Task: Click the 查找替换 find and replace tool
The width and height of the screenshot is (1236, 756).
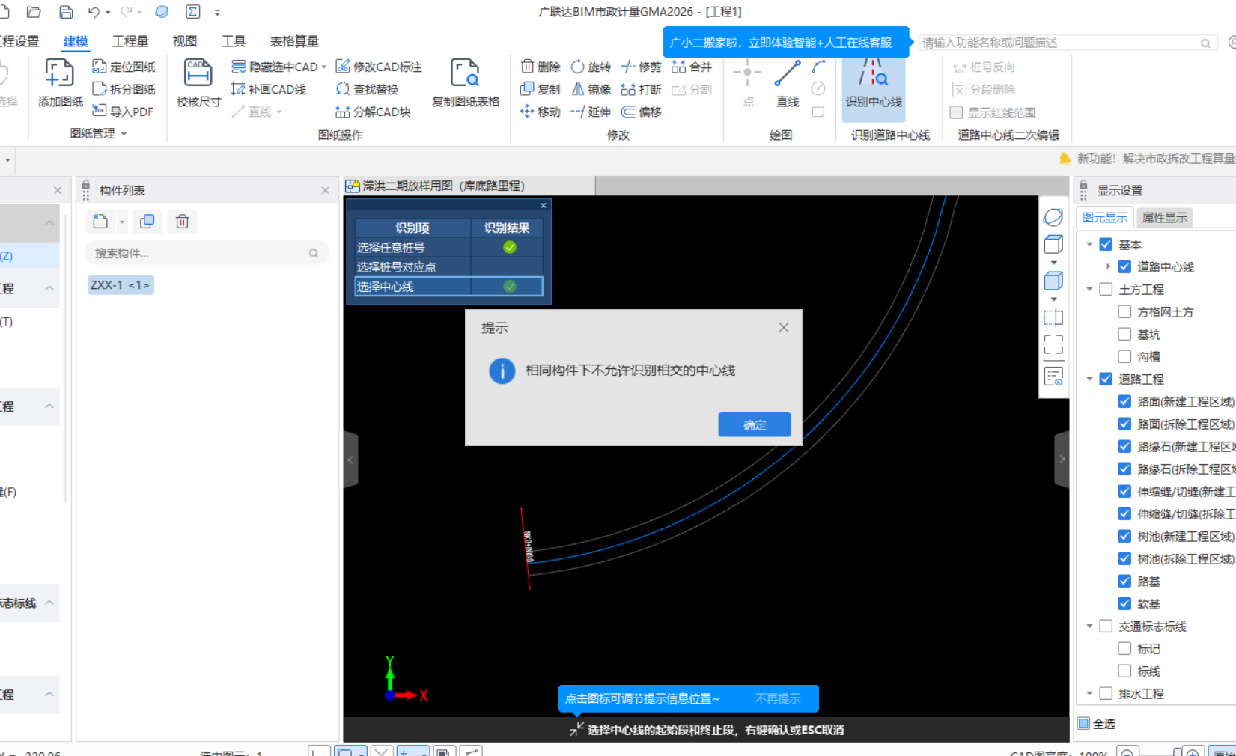Action: coord(368,89)
